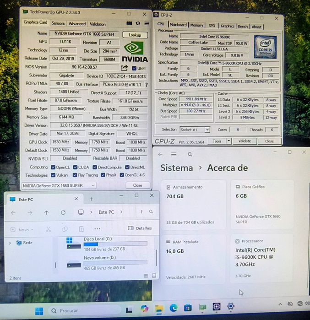This screenshot has width=310, height=320.
Task: Click the NVIDIA logo in GPU-Z
Action: pyautogui.click(x=135, y=52)
